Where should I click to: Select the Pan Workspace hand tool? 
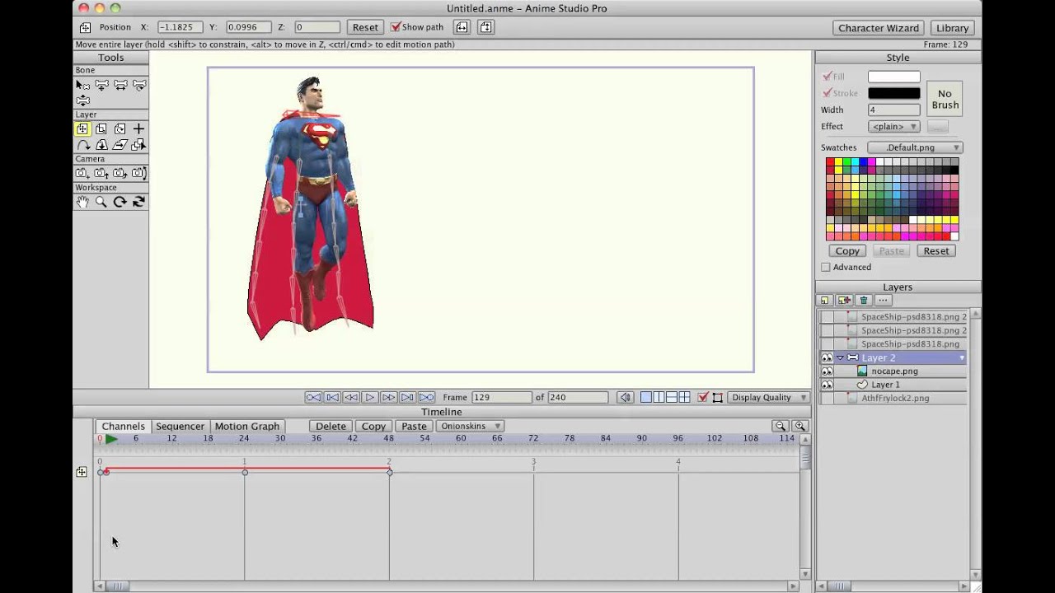click(x=82, y=202)
